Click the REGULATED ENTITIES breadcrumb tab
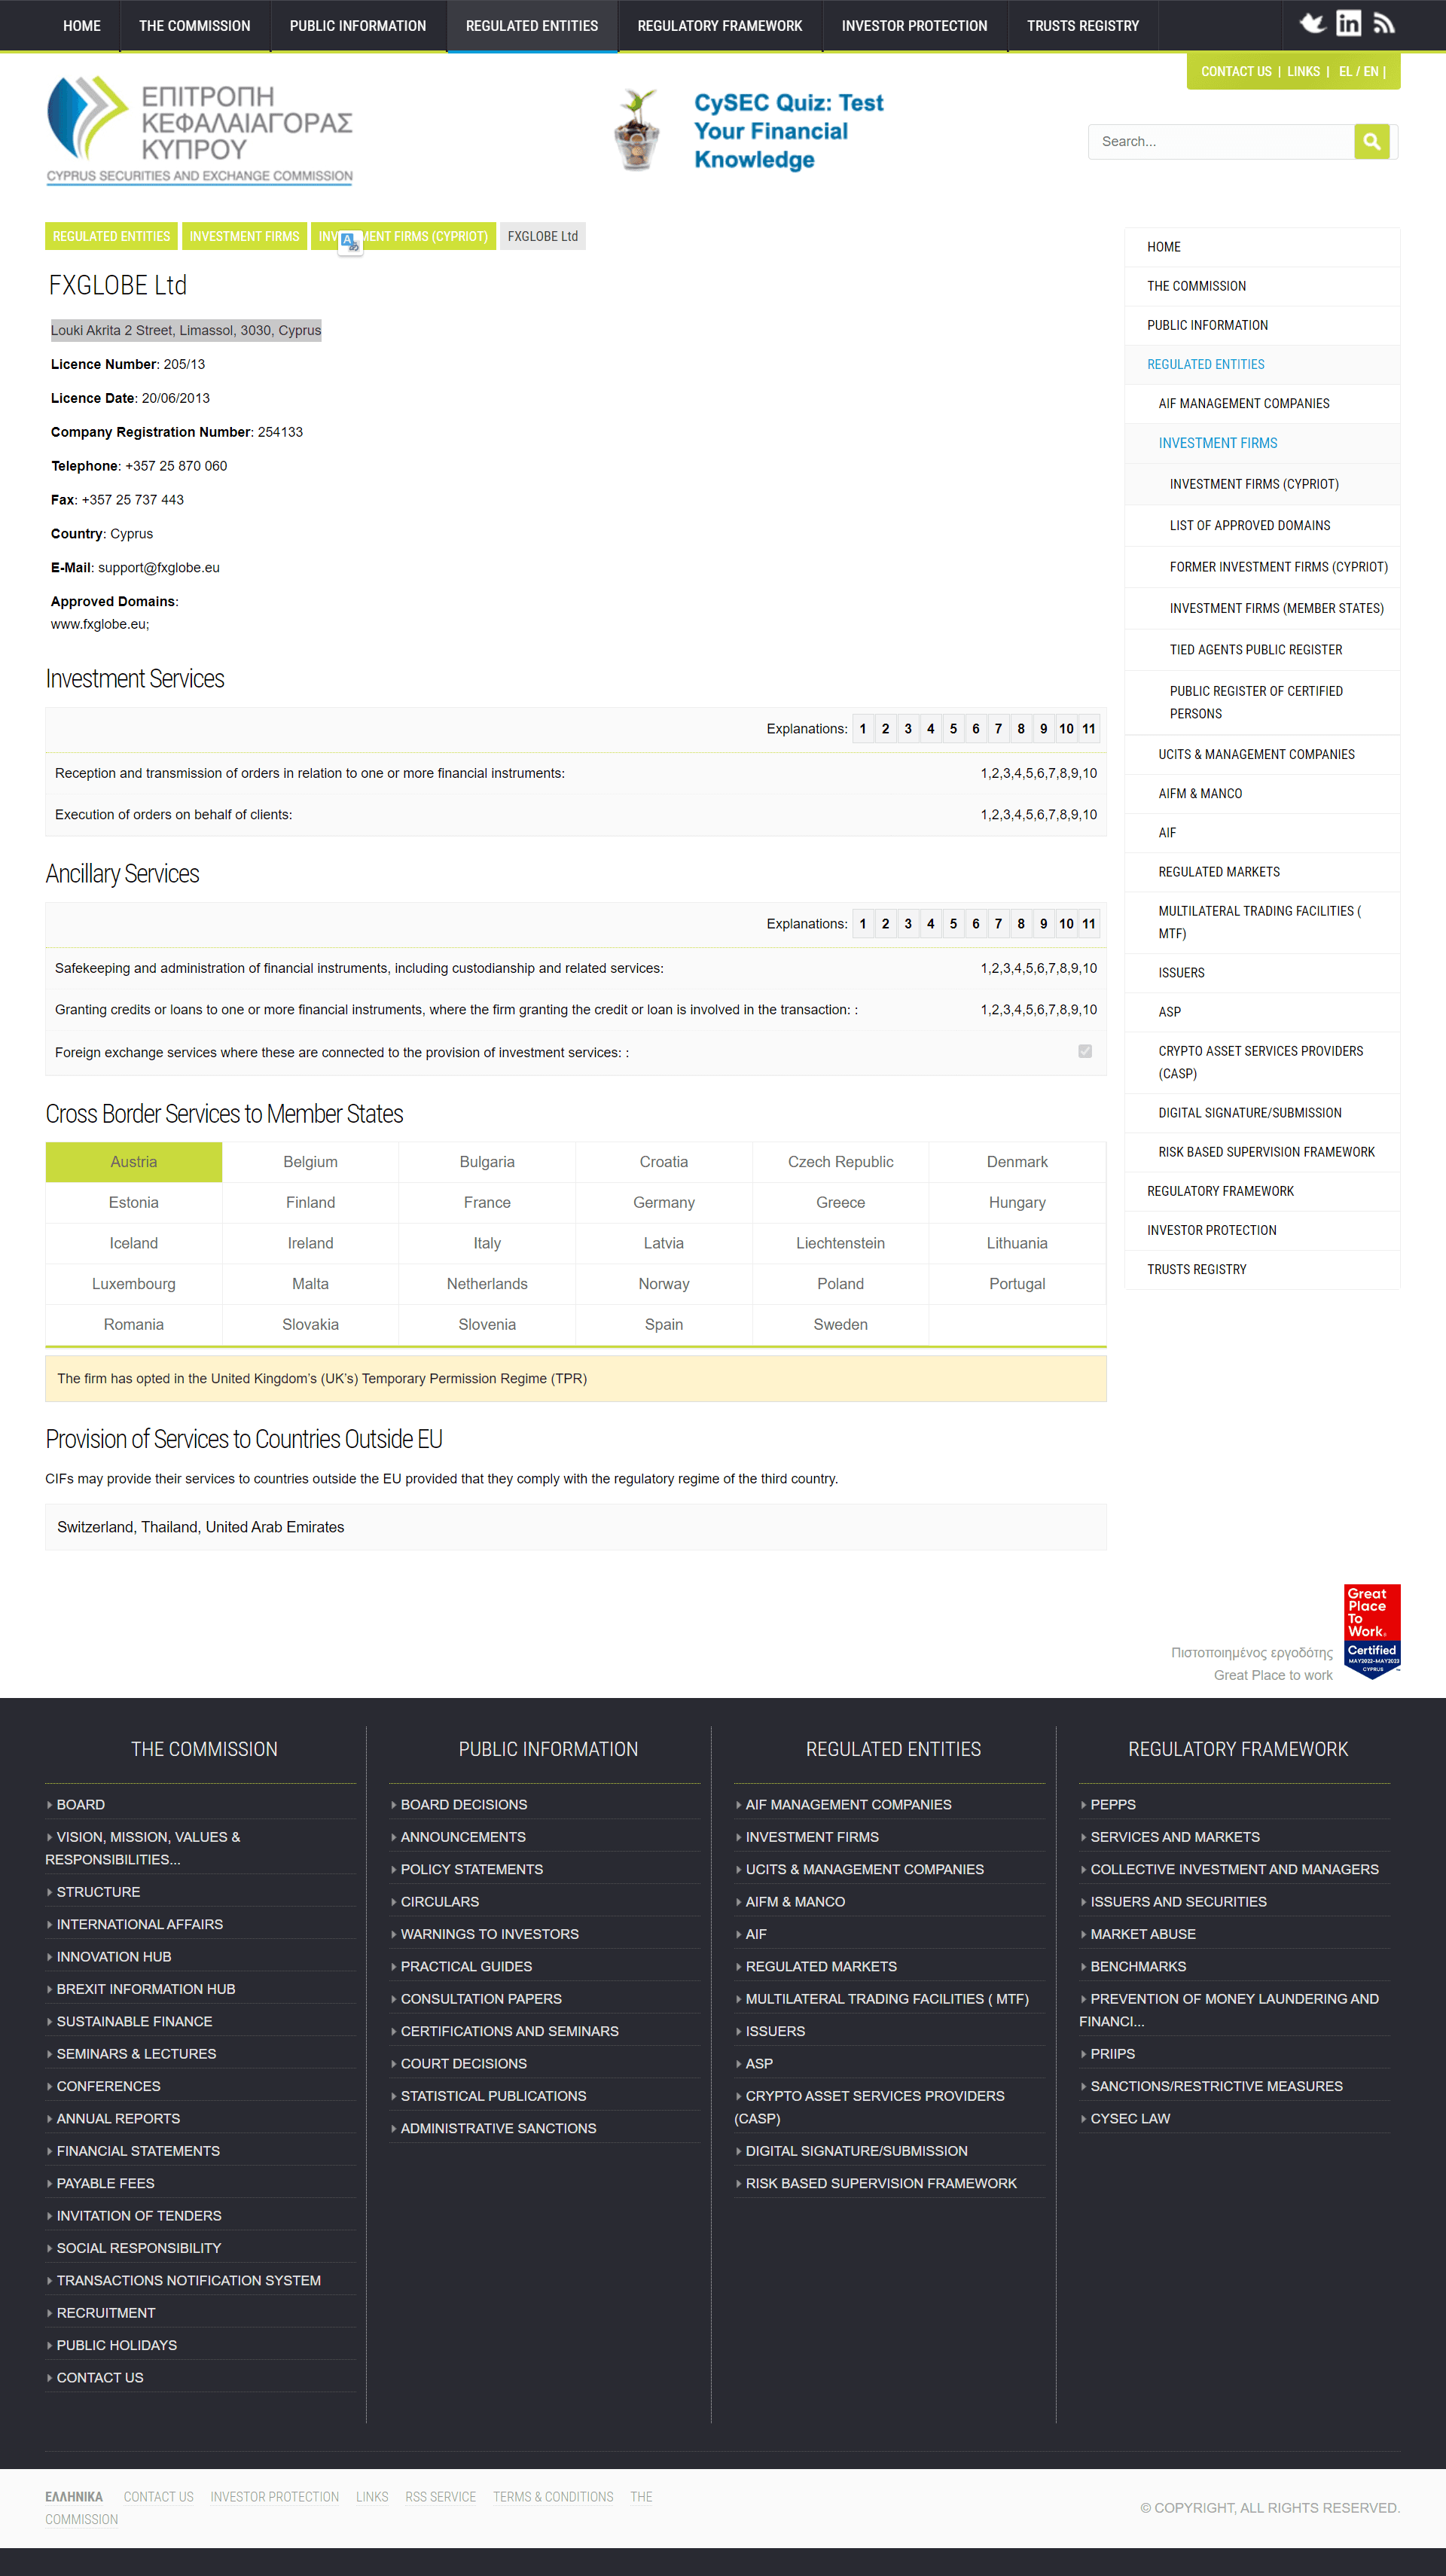The width and height of the screenshot is (1446, 2576). pyautogui.click(x=110, y=235)
